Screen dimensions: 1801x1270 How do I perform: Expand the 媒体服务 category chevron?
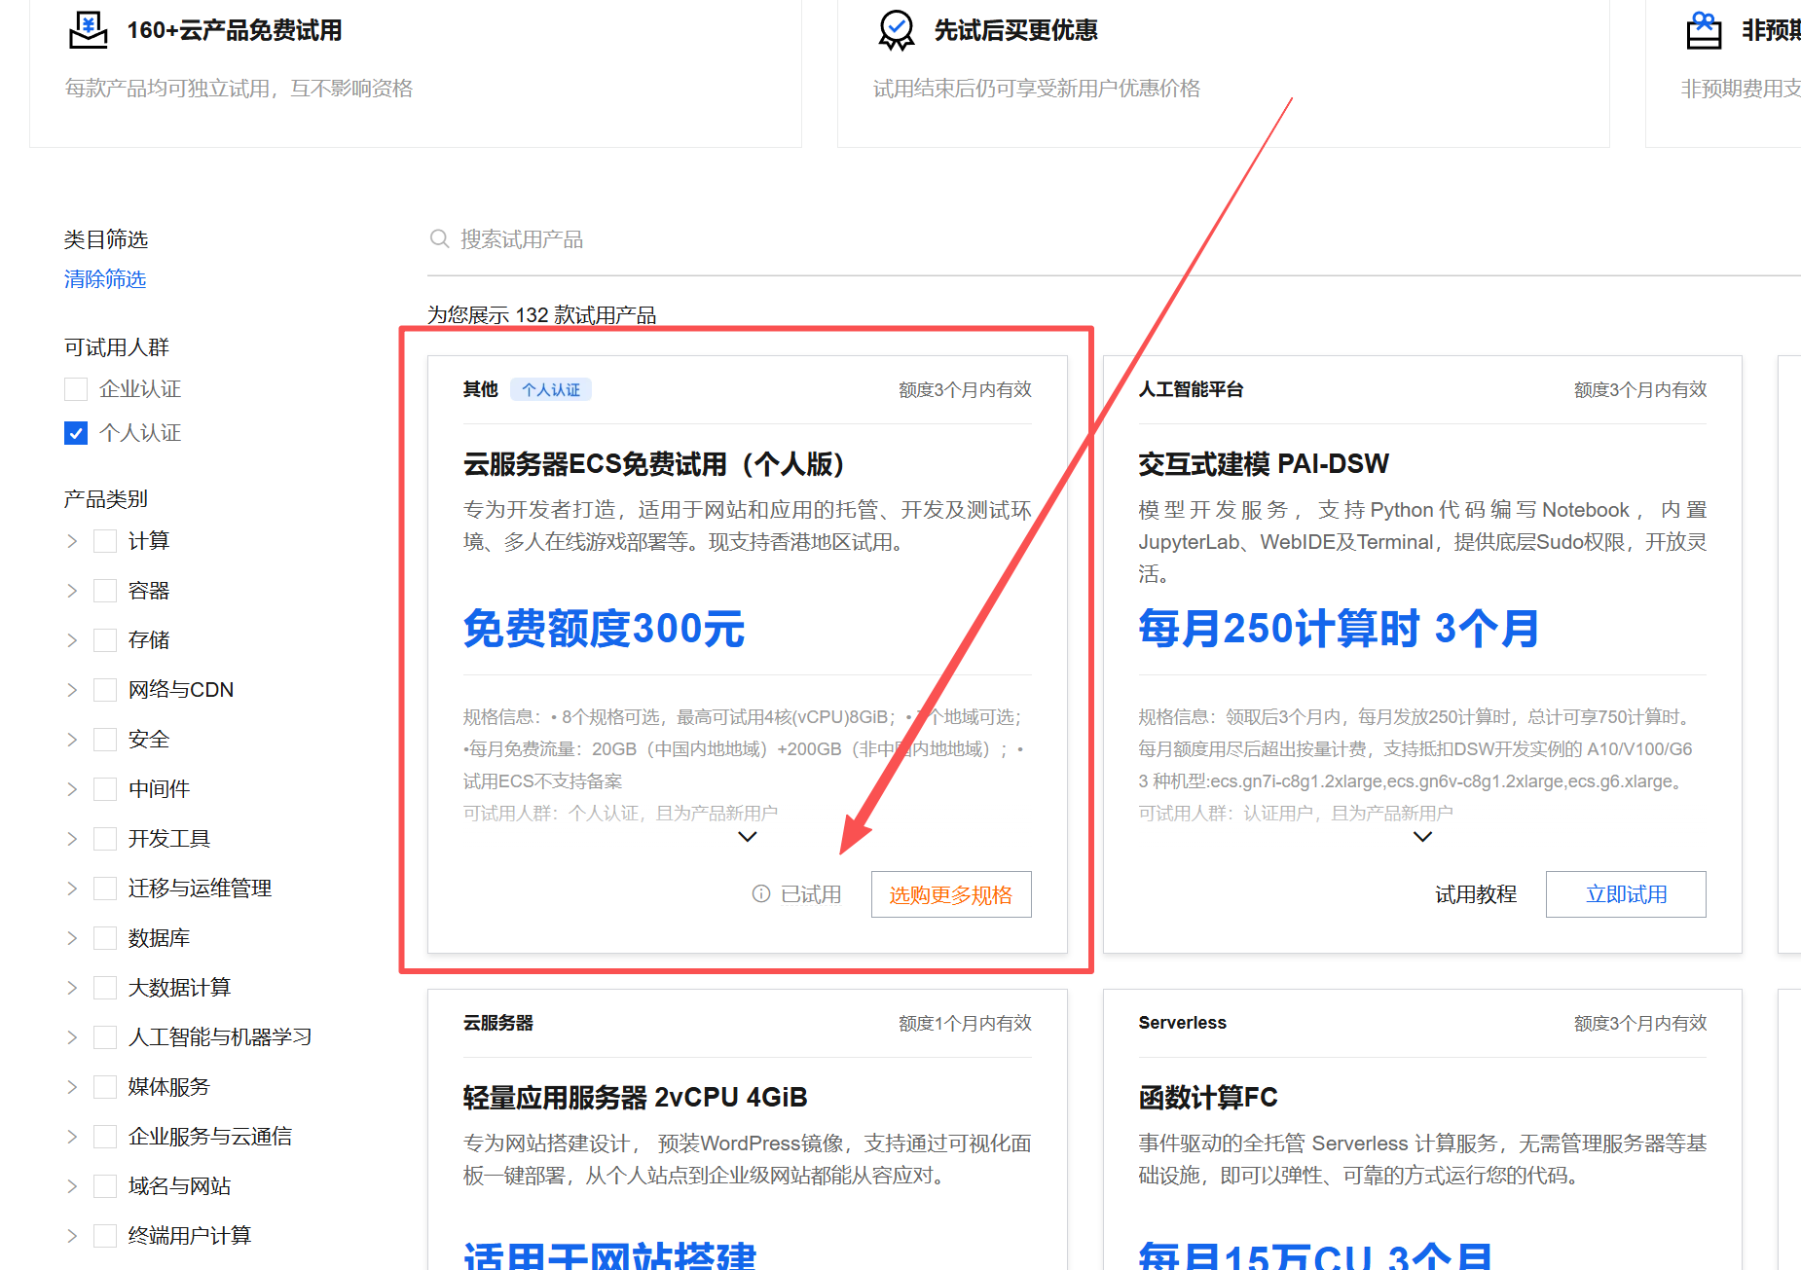[72, 1087]
